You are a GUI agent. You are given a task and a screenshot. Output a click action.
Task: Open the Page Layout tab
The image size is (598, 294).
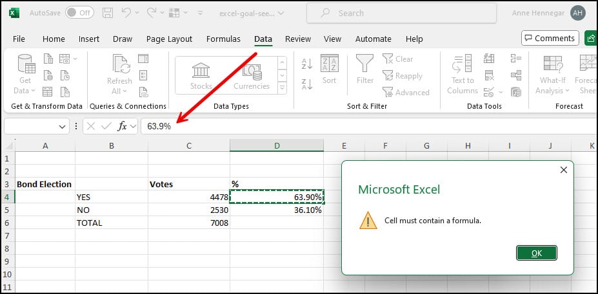coord(169,39)
